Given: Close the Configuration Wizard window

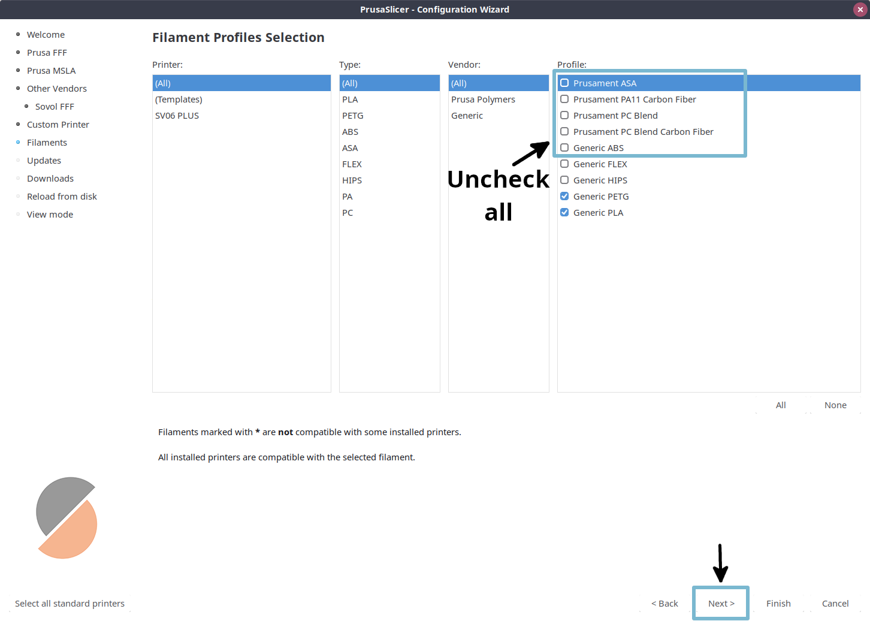Looking at the screenshot, I should click(x=860, y=10).
